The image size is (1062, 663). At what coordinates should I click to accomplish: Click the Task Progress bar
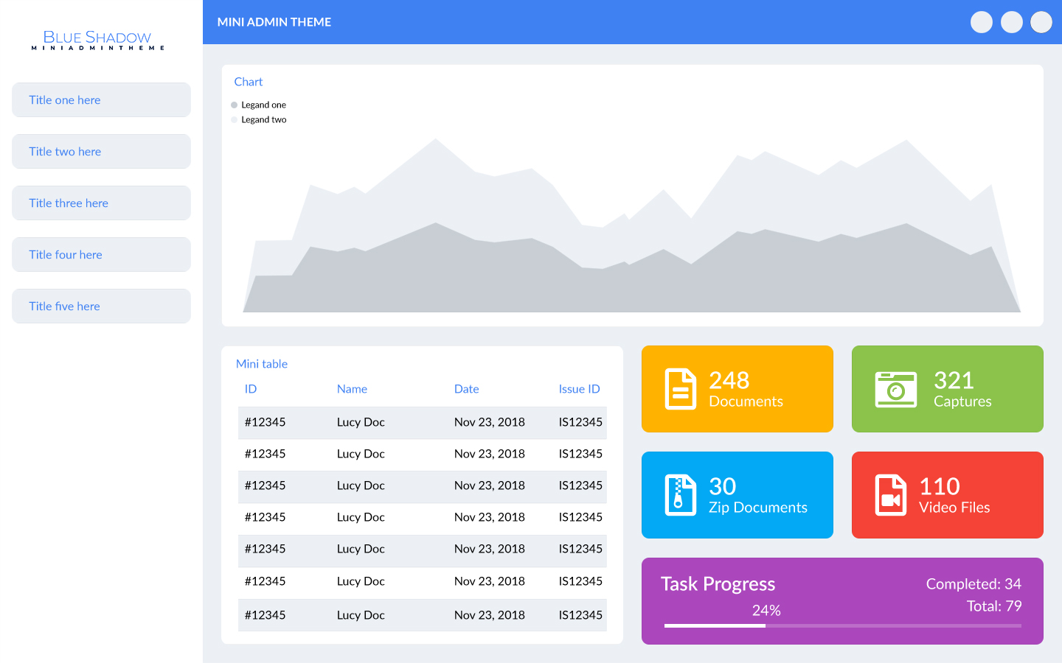842,625
